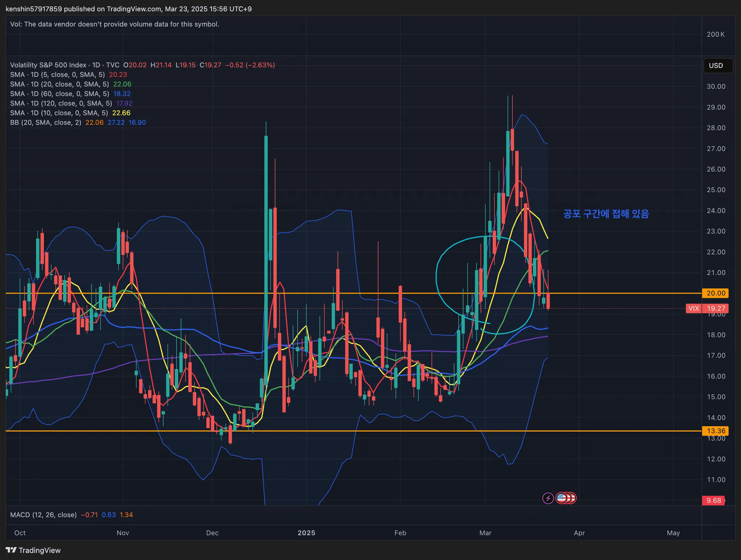Viewport: 741px width, 560px height.
Task: Click the red 9.68 axis price label
Action: [714, 500]
